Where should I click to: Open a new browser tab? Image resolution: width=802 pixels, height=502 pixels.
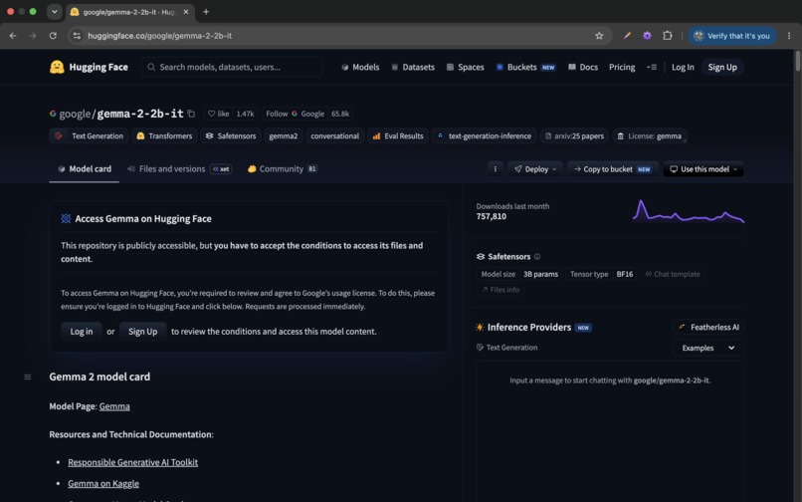point(206,12)
